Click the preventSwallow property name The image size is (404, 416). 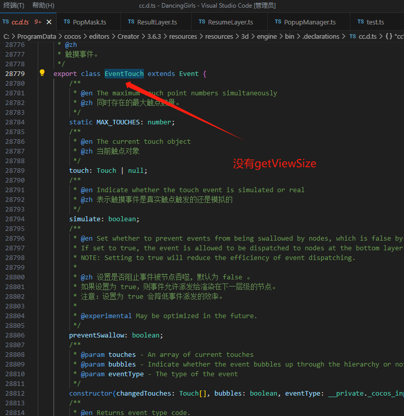(x=96, y=335)
